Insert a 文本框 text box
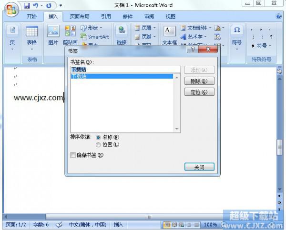This screenshot has height=230, width=286. [x=169, y=35]
